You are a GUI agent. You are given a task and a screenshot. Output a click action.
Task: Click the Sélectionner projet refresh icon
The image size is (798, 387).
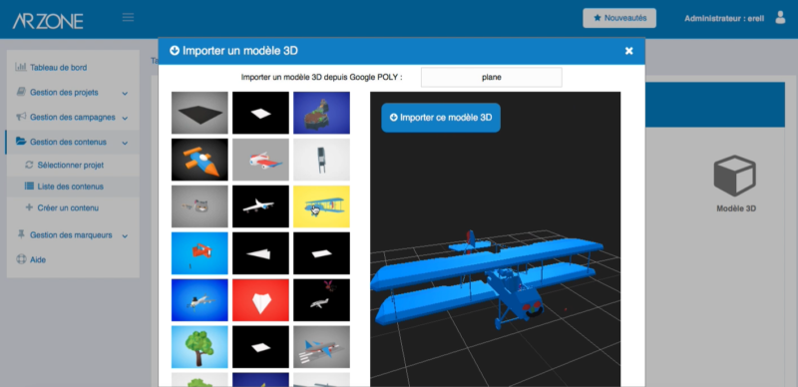[x=29, y=165]
